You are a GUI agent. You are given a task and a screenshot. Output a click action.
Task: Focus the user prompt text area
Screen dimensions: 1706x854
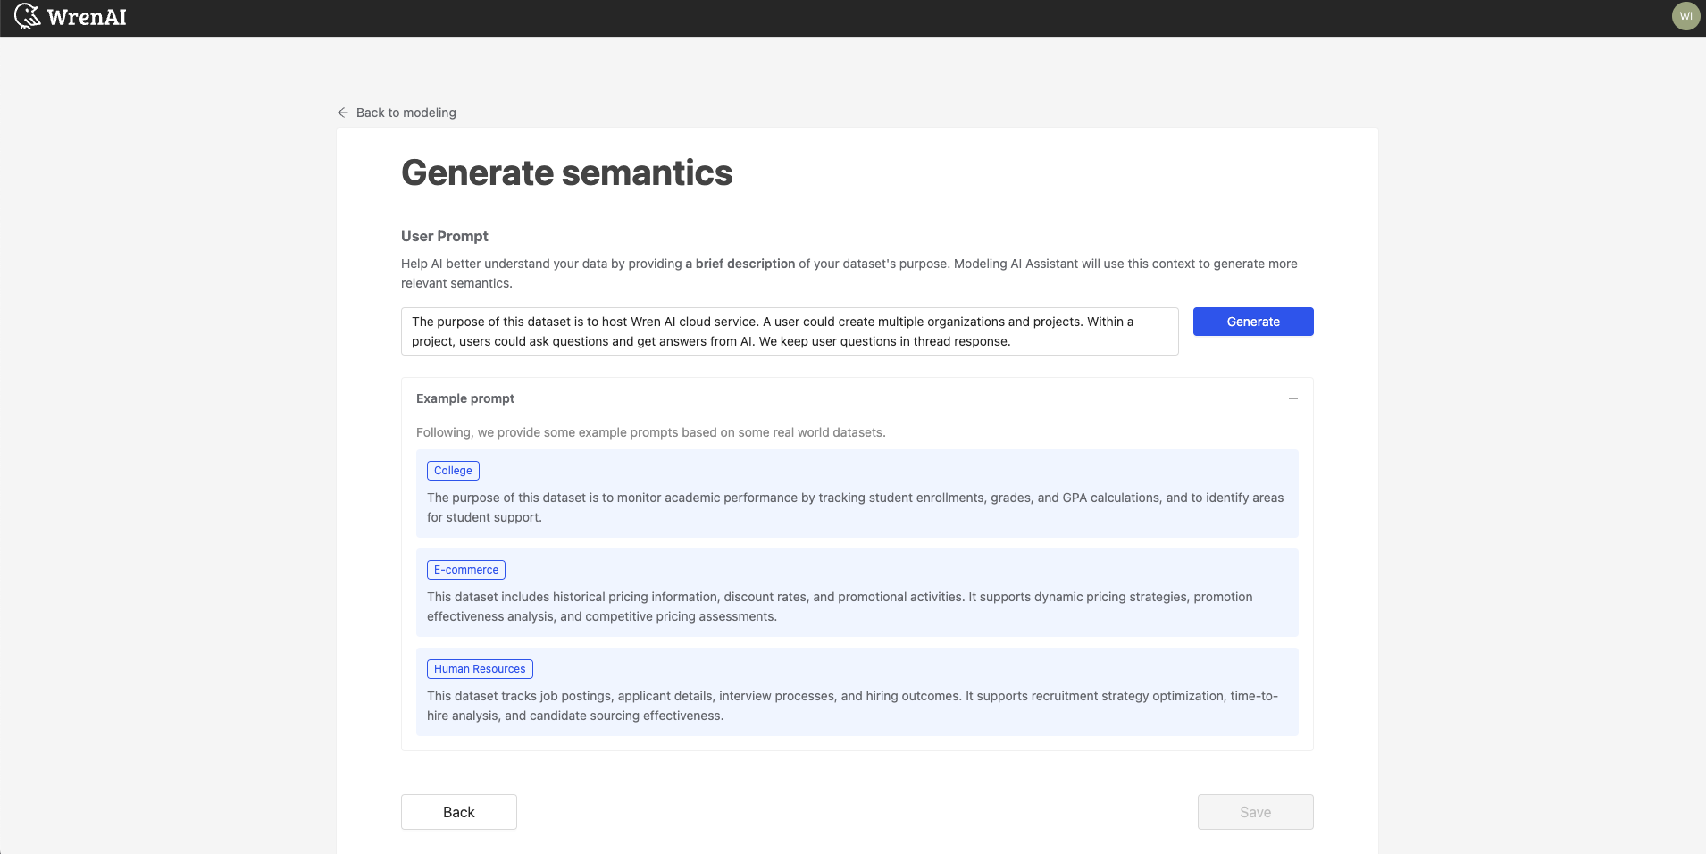pos(790,331)
